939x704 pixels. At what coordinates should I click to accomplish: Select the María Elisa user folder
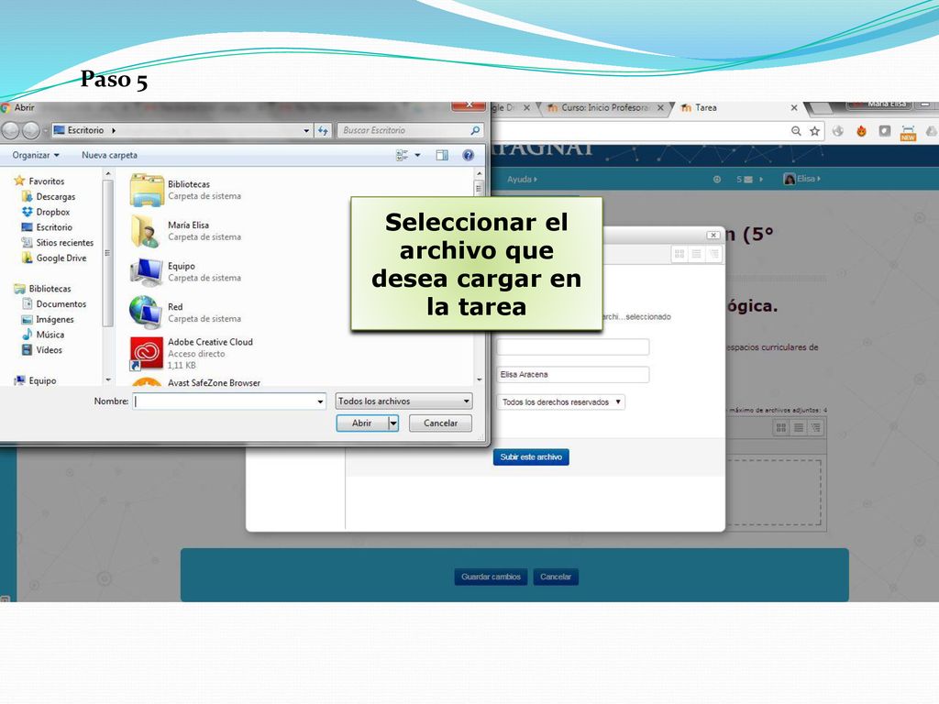[184, 230]
